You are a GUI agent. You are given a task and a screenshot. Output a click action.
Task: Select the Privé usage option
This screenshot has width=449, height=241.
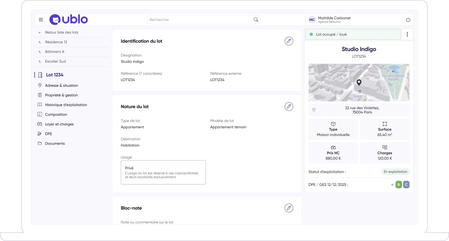163,172
